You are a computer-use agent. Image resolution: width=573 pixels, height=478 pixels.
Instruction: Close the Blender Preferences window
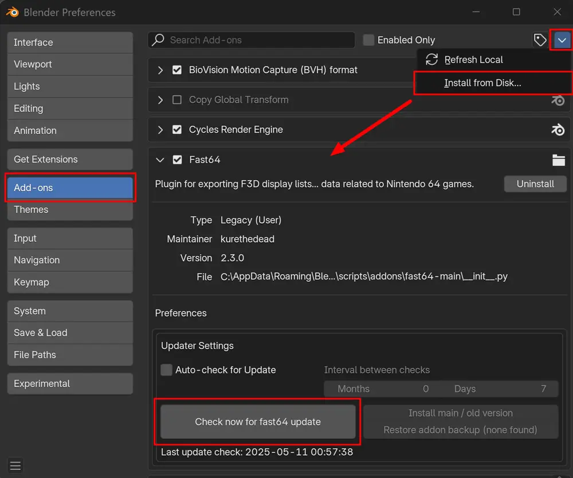pyautogui.click(x=558, y=12)
